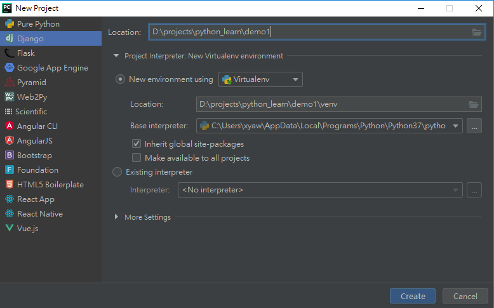Select the Flask project type icon
This screenshot has height=308, width=494.
pyautogui.click(x=10, y=53)
